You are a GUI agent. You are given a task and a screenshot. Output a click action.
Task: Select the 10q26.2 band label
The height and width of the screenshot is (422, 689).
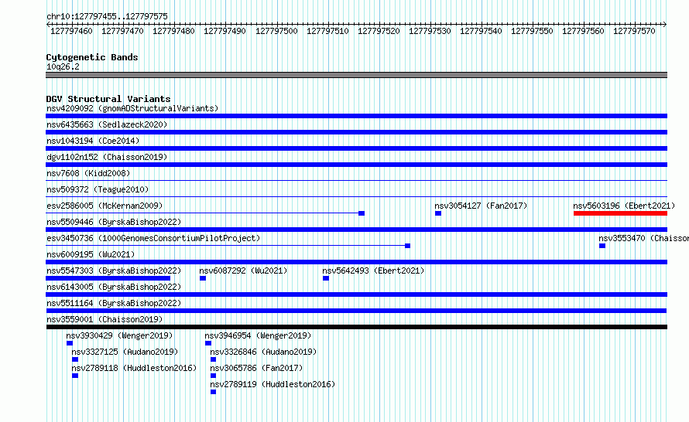pyautogui.click(x=63, y=66)
